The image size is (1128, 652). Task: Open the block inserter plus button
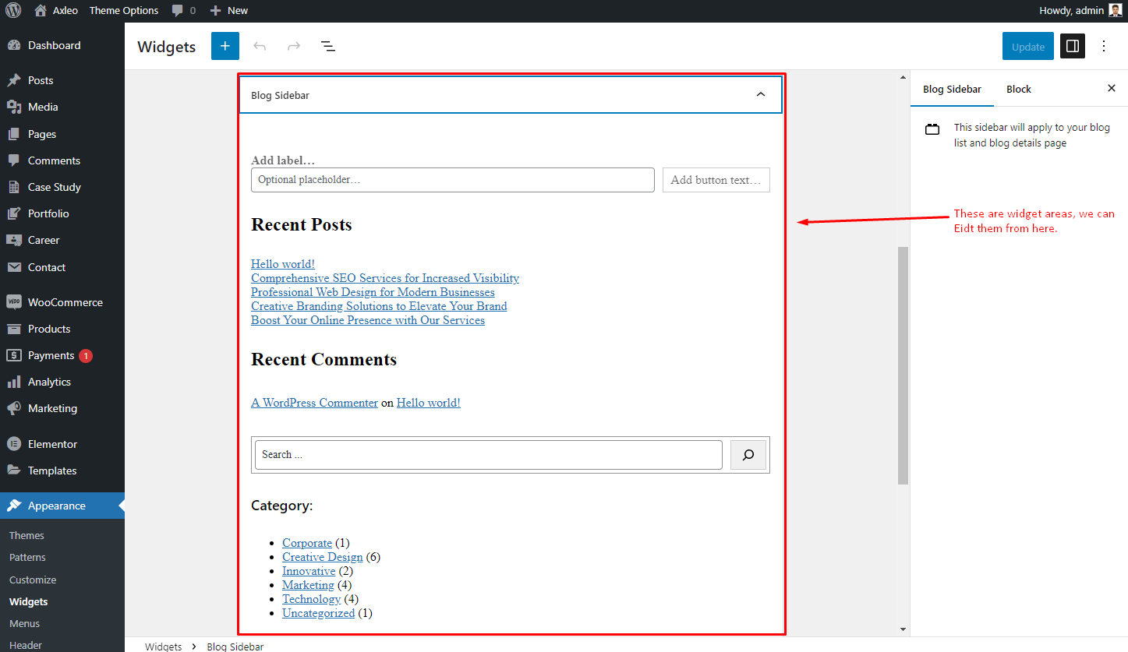click(x=225, y=46)
